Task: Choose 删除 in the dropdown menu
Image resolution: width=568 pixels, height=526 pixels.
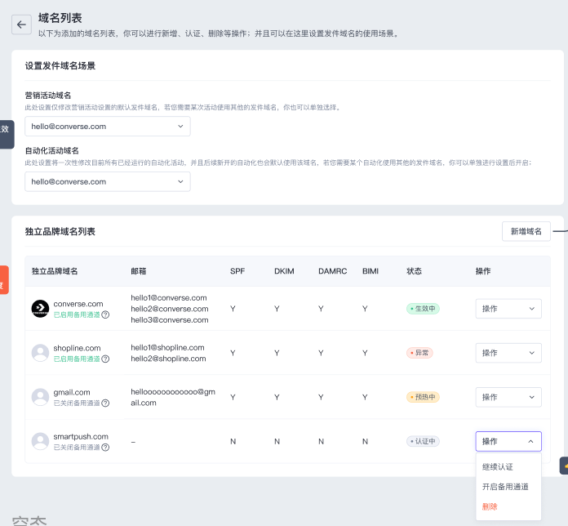Action: click(490, 506)
